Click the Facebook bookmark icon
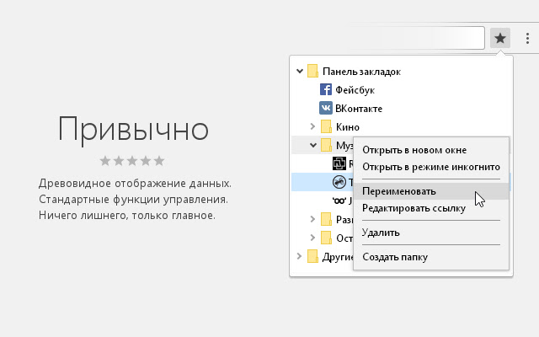 pyautogui.click(x=326, y=89)
